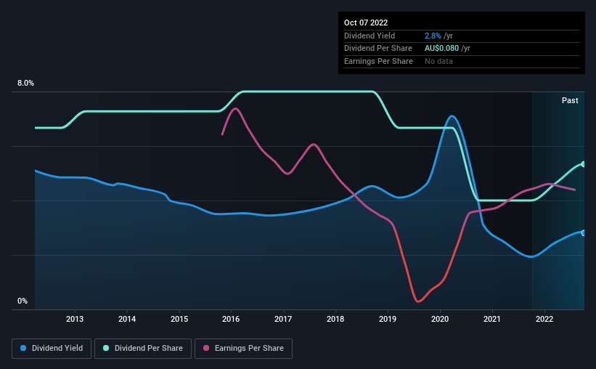Toggle the Dividend Yield legend series
Image resolution: width=596 pixels, height=369 pixels.
(x=52, y=349)
